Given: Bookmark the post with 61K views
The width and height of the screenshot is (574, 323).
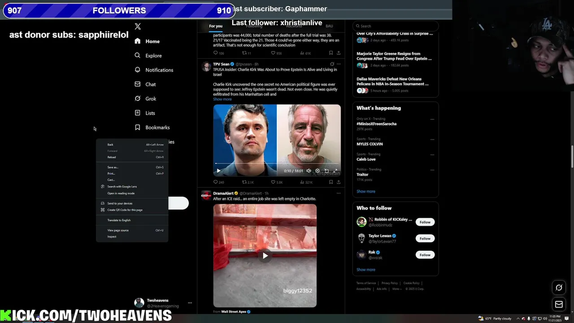Looking at the screenshot, I should click(x=331, y=53).
